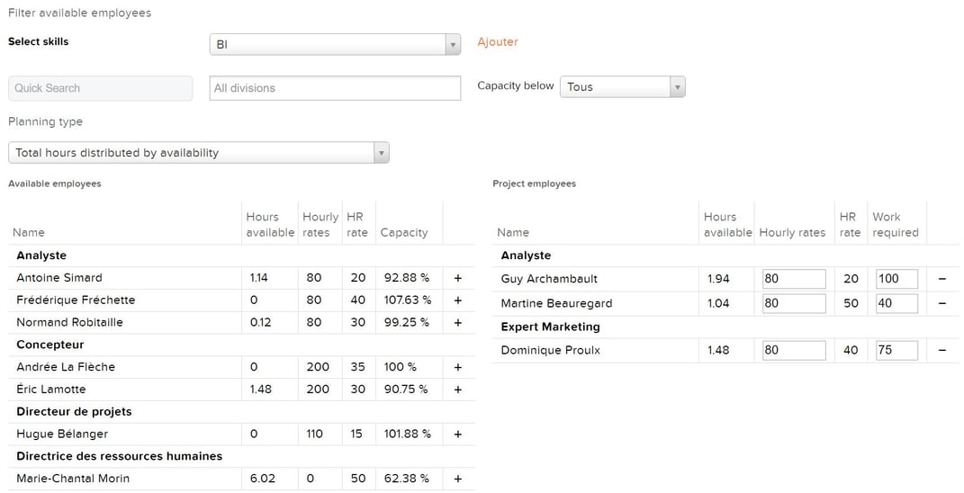Expand the Planning type dropdown

point(199,152)
